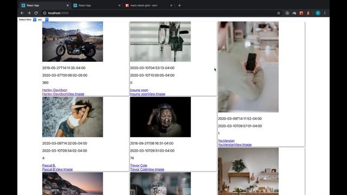
Task: Select date text 2020-03-10T09:51:03-04:00
Action: pyautogui.click(x=152, y=151)
